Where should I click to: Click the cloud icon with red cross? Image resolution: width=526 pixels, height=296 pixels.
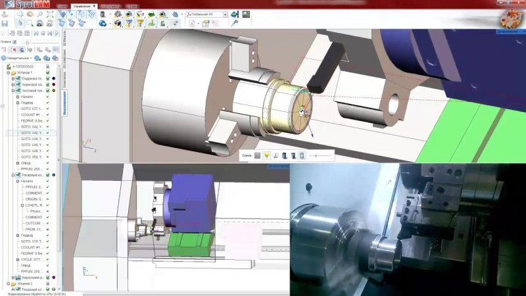click(x=55, y=58)
